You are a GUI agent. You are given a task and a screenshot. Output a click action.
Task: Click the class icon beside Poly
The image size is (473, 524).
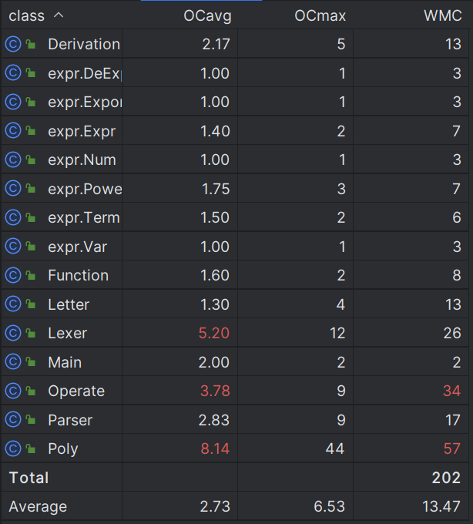(13, 448)
